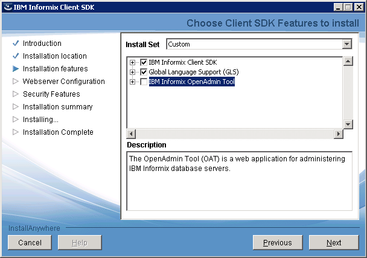Open the Install Set dropdown
The image size is (367, 258).
347,44
